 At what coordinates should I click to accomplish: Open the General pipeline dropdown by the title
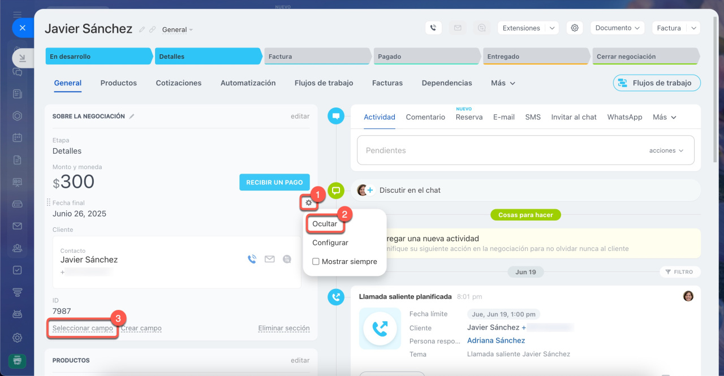coord(177,29)
